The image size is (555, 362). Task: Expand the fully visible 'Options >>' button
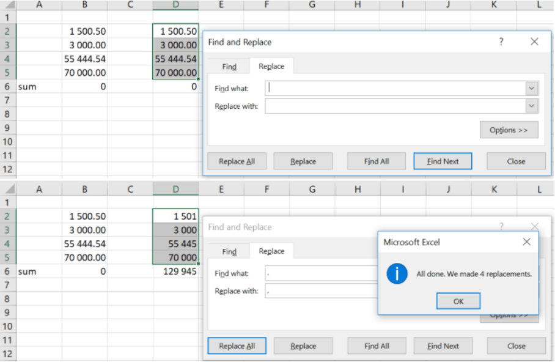click(509, 130)
